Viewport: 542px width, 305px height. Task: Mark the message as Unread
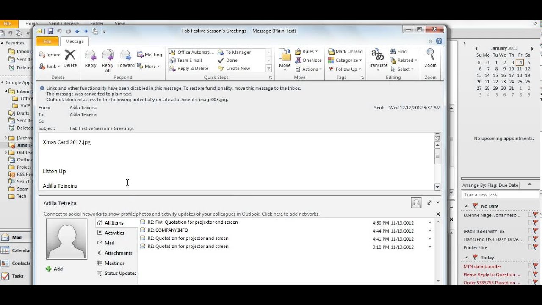[346, 52]
